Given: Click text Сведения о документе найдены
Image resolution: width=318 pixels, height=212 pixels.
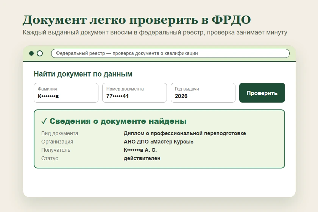Looking at the screenshot, I should [118, 121].
